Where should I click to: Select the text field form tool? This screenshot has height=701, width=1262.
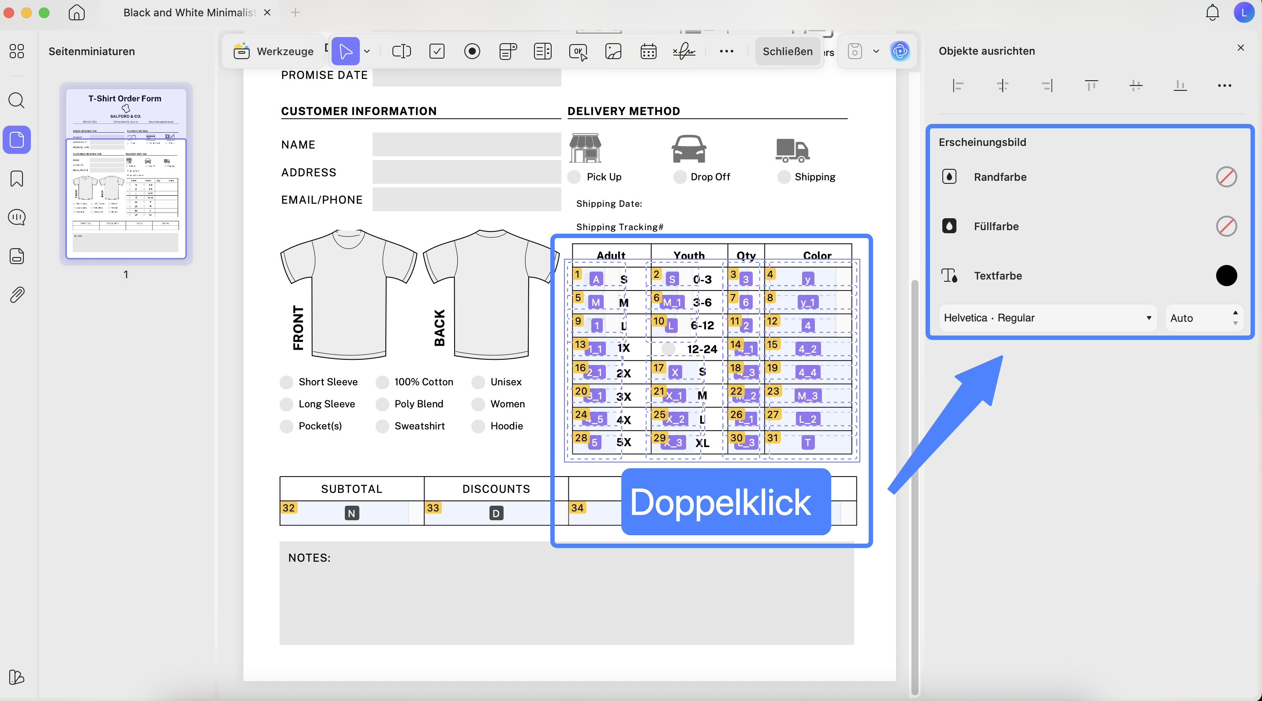click(x=401, y=52)
